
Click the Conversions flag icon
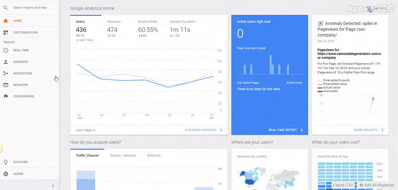click(x=5, y=96)
